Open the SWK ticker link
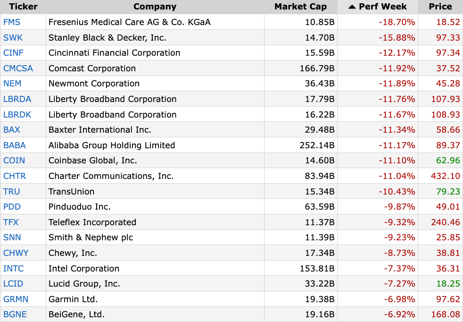Viewport: 463px width, 322px height. pyautogui.click(x=13, y=38)
